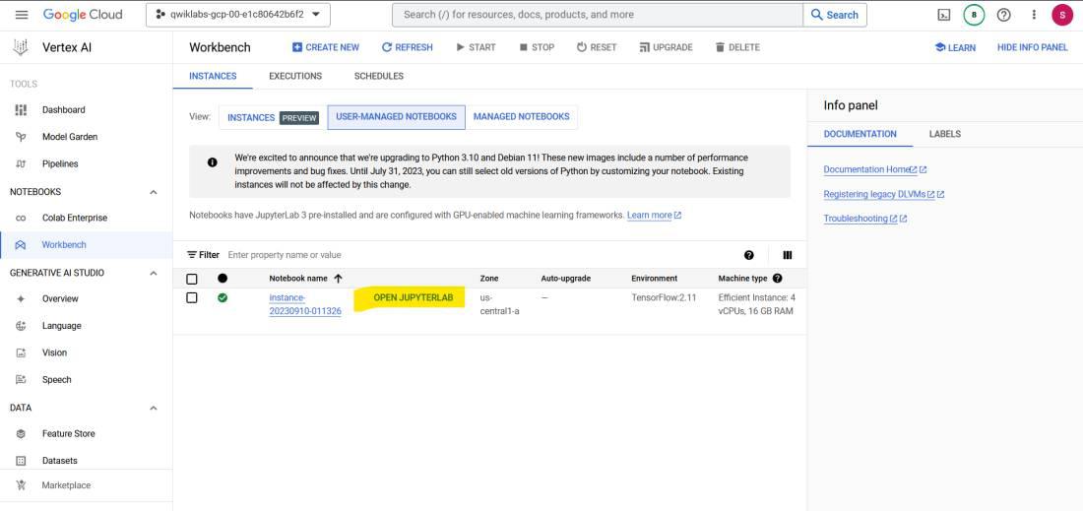The height and width of the screenshot is (511, 1083).
Task: Open Registering legacy DLVMs link
Action: pos(884,195)
